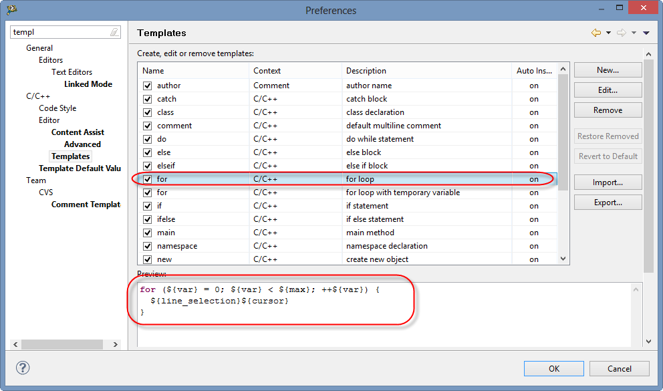Toggle the catch template checkbox

[x=147, y=99]
